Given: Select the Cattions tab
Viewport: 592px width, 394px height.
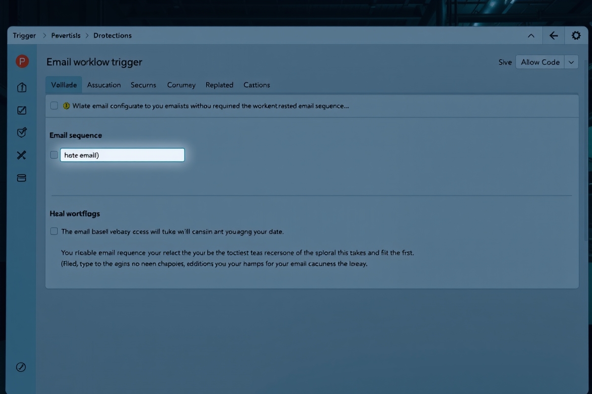Looking at the screenshot, I should click(x=257, y=85).
